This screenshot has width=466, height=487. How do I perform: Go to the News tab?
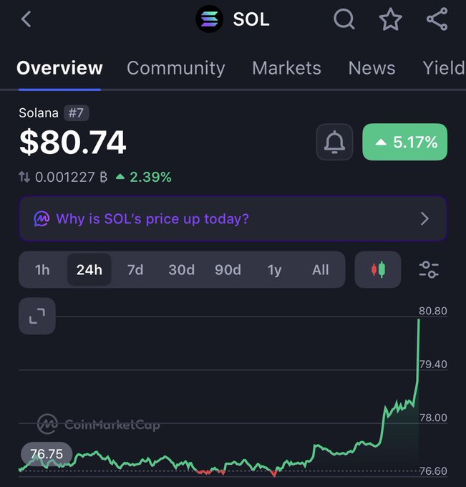point(372,68)
